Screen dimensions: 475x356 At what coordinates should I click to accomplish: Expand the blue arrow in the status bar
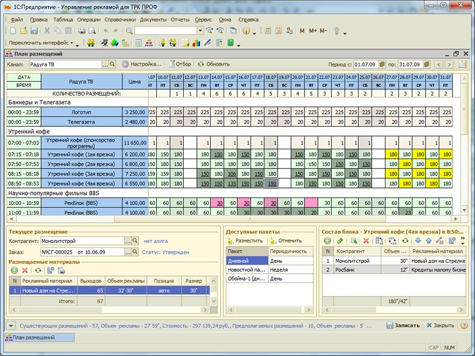click(x=11, y=326)
